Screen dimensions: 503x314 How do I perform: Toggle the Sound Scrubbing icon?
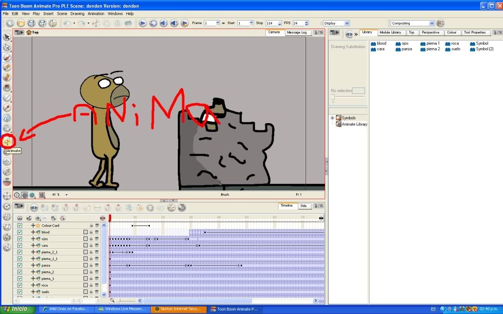coord(174,23)
